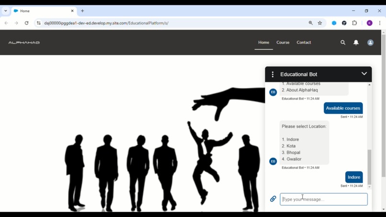Viewport: 386px width, 217px height.
Task: Click the sent Indore message bubble
Action: 354,177
